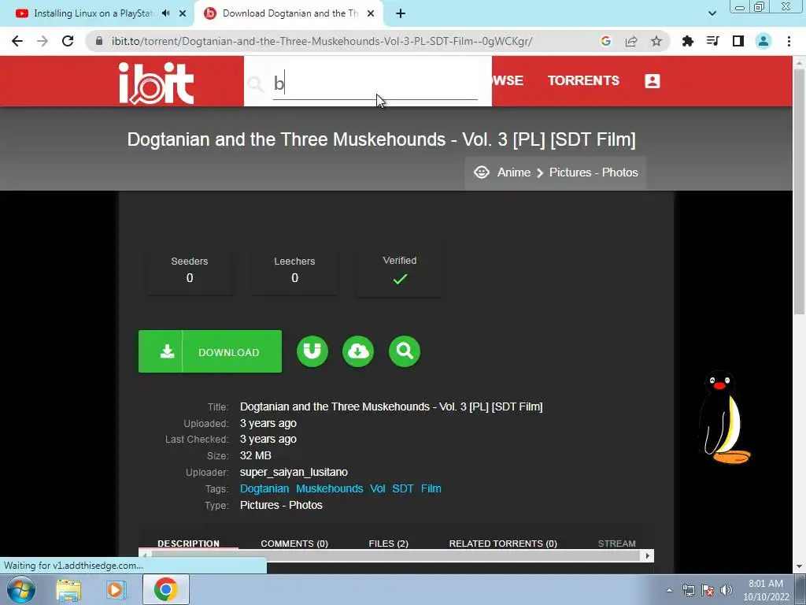
Task: Click the Pictures - Photos breadcrumb link
Action: 593,173
